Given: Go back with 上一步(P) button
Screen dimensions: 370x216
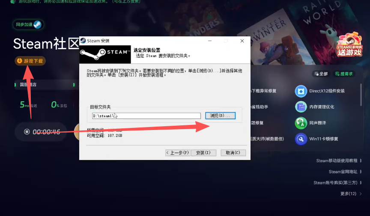Looking at the screenshot, I should tap(177, 153).
